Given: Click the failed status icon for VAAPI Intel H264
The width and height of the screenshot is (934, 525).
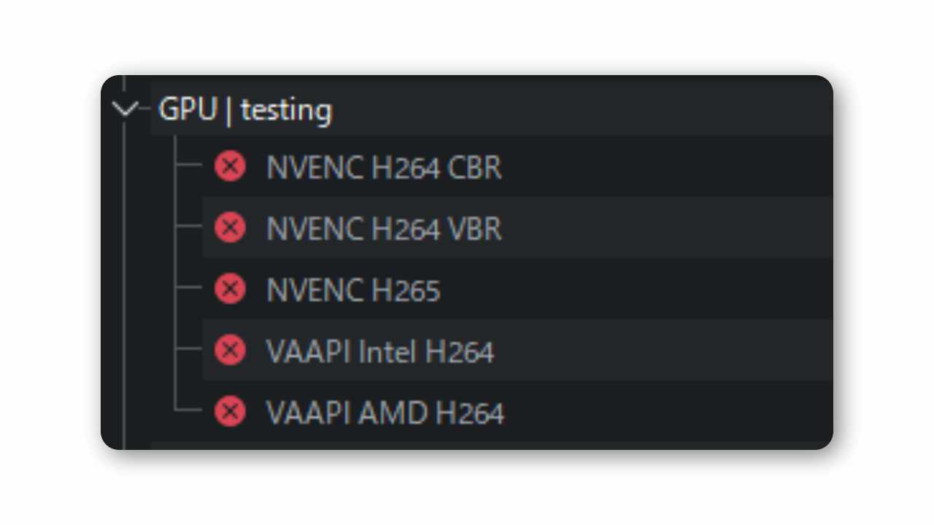Looking at the screenshot, I should [x=230, y=351].
